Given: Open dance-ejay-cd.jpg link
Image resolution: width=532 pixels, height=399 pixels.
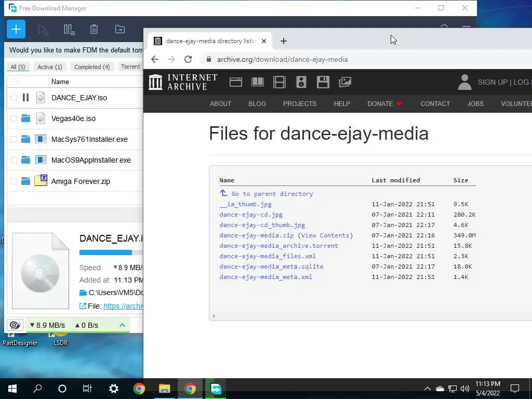Looking at the screenshot, I should click(251, 215).
